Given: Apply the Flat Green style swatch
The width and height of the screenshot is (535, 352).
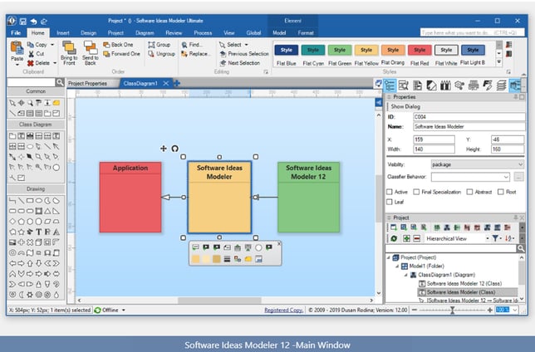Looking at the screenshot, I should (x=340, y=50).
